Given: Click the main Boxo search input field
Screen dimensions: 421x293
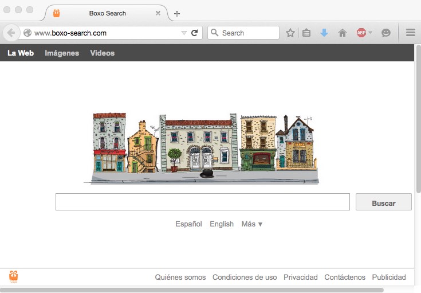Looking at the screenshot, I should [x=202, y=202].
